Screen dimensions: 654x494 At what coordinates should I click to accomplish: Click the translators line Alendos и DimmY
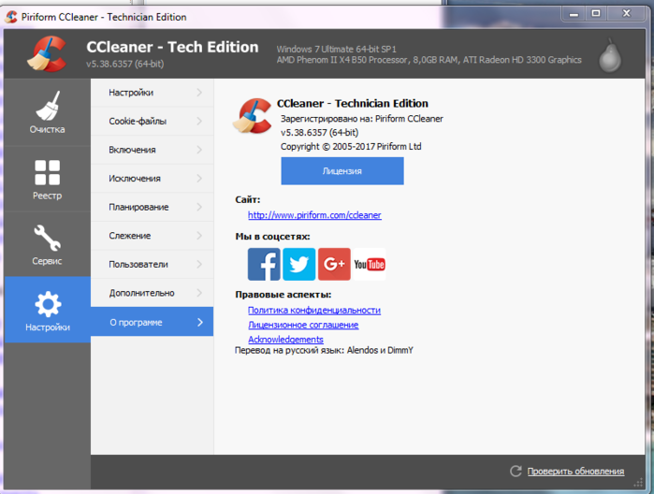324,351
